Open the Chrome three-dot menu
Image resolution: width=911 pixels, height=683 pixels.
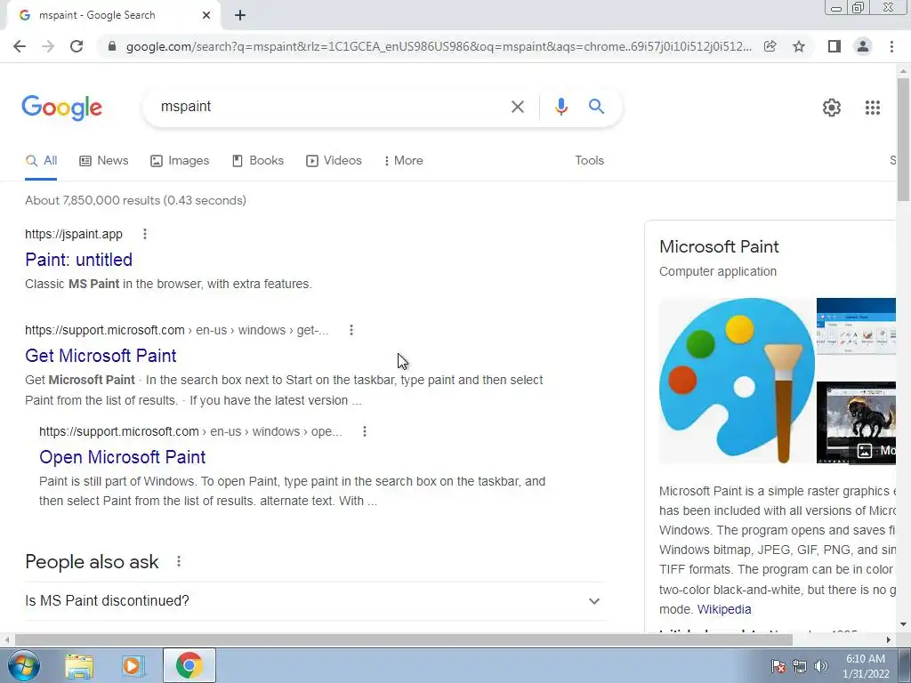[x=891, y=46]
